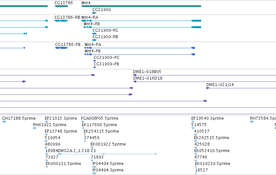Select the Wnt4-RB transcript label
276x175 pixels.
(91, 24)
